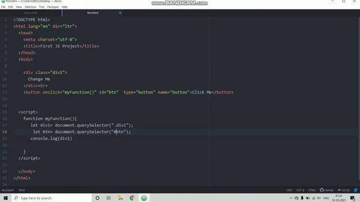Open the Packages menu
Image resolution: width=360 pixels, height=202 pixels.
tap(53, 7)
